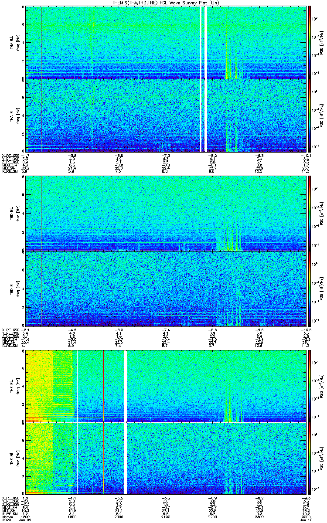
Task: Select the THA B-perpendicular spectrogram panel
Action: pos(166,42)
